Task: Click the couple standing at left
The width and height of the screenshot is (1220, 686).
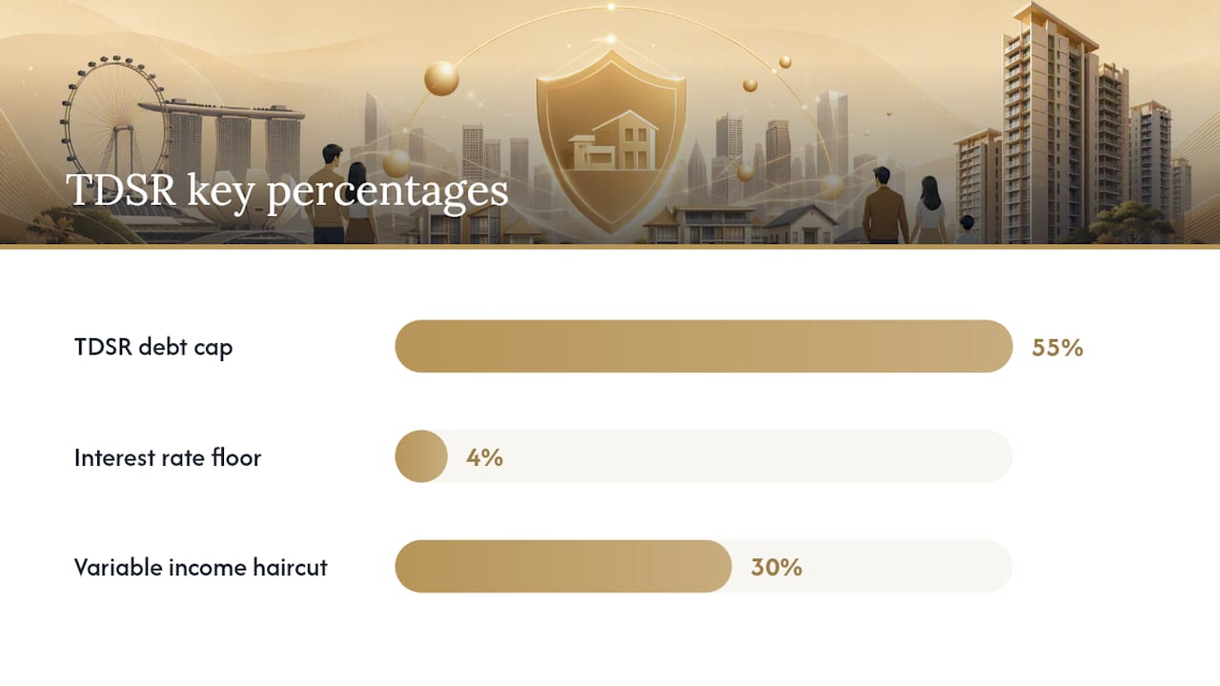Action: click(342, 193)
